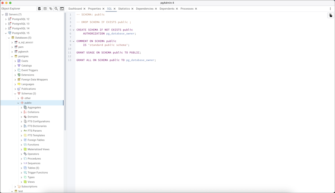The height and width of the screenshot is (193, 335).
Task: Click the Publications node icon
Action: [19, 89]
